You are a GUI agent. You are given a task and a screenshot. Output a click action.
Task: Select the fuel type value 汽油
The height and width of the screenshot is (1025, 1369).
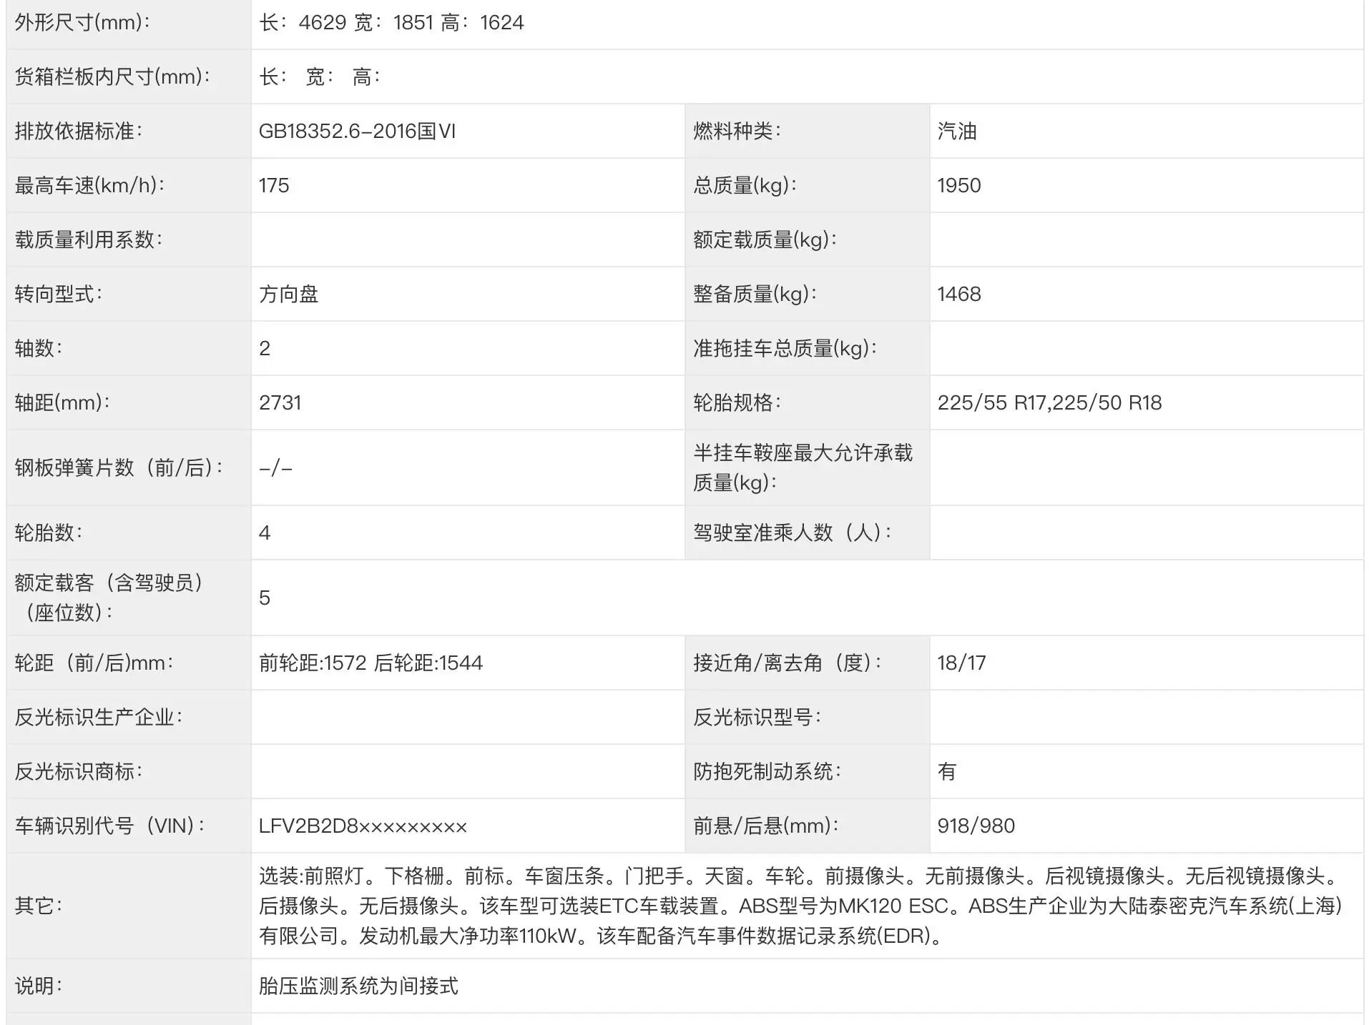click(957, 132)
